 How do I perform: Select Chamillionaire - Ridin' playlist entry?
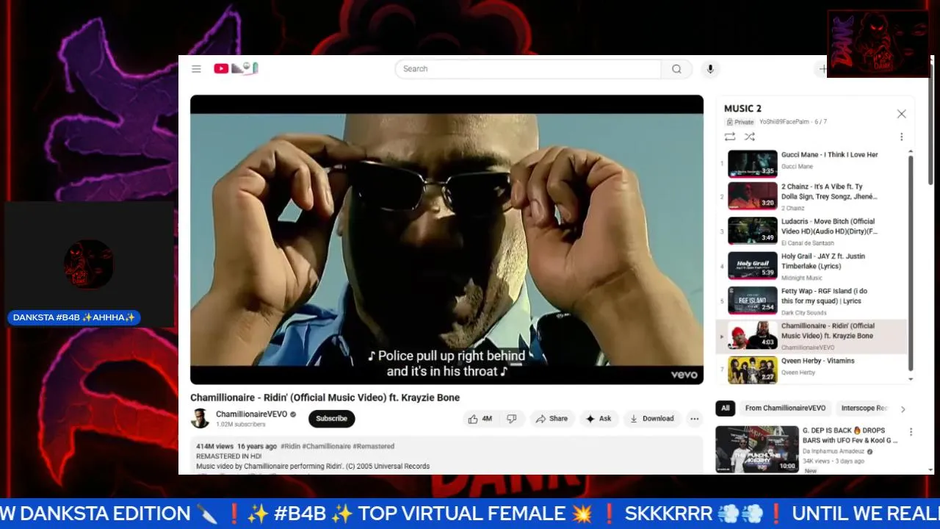point(811,337)
